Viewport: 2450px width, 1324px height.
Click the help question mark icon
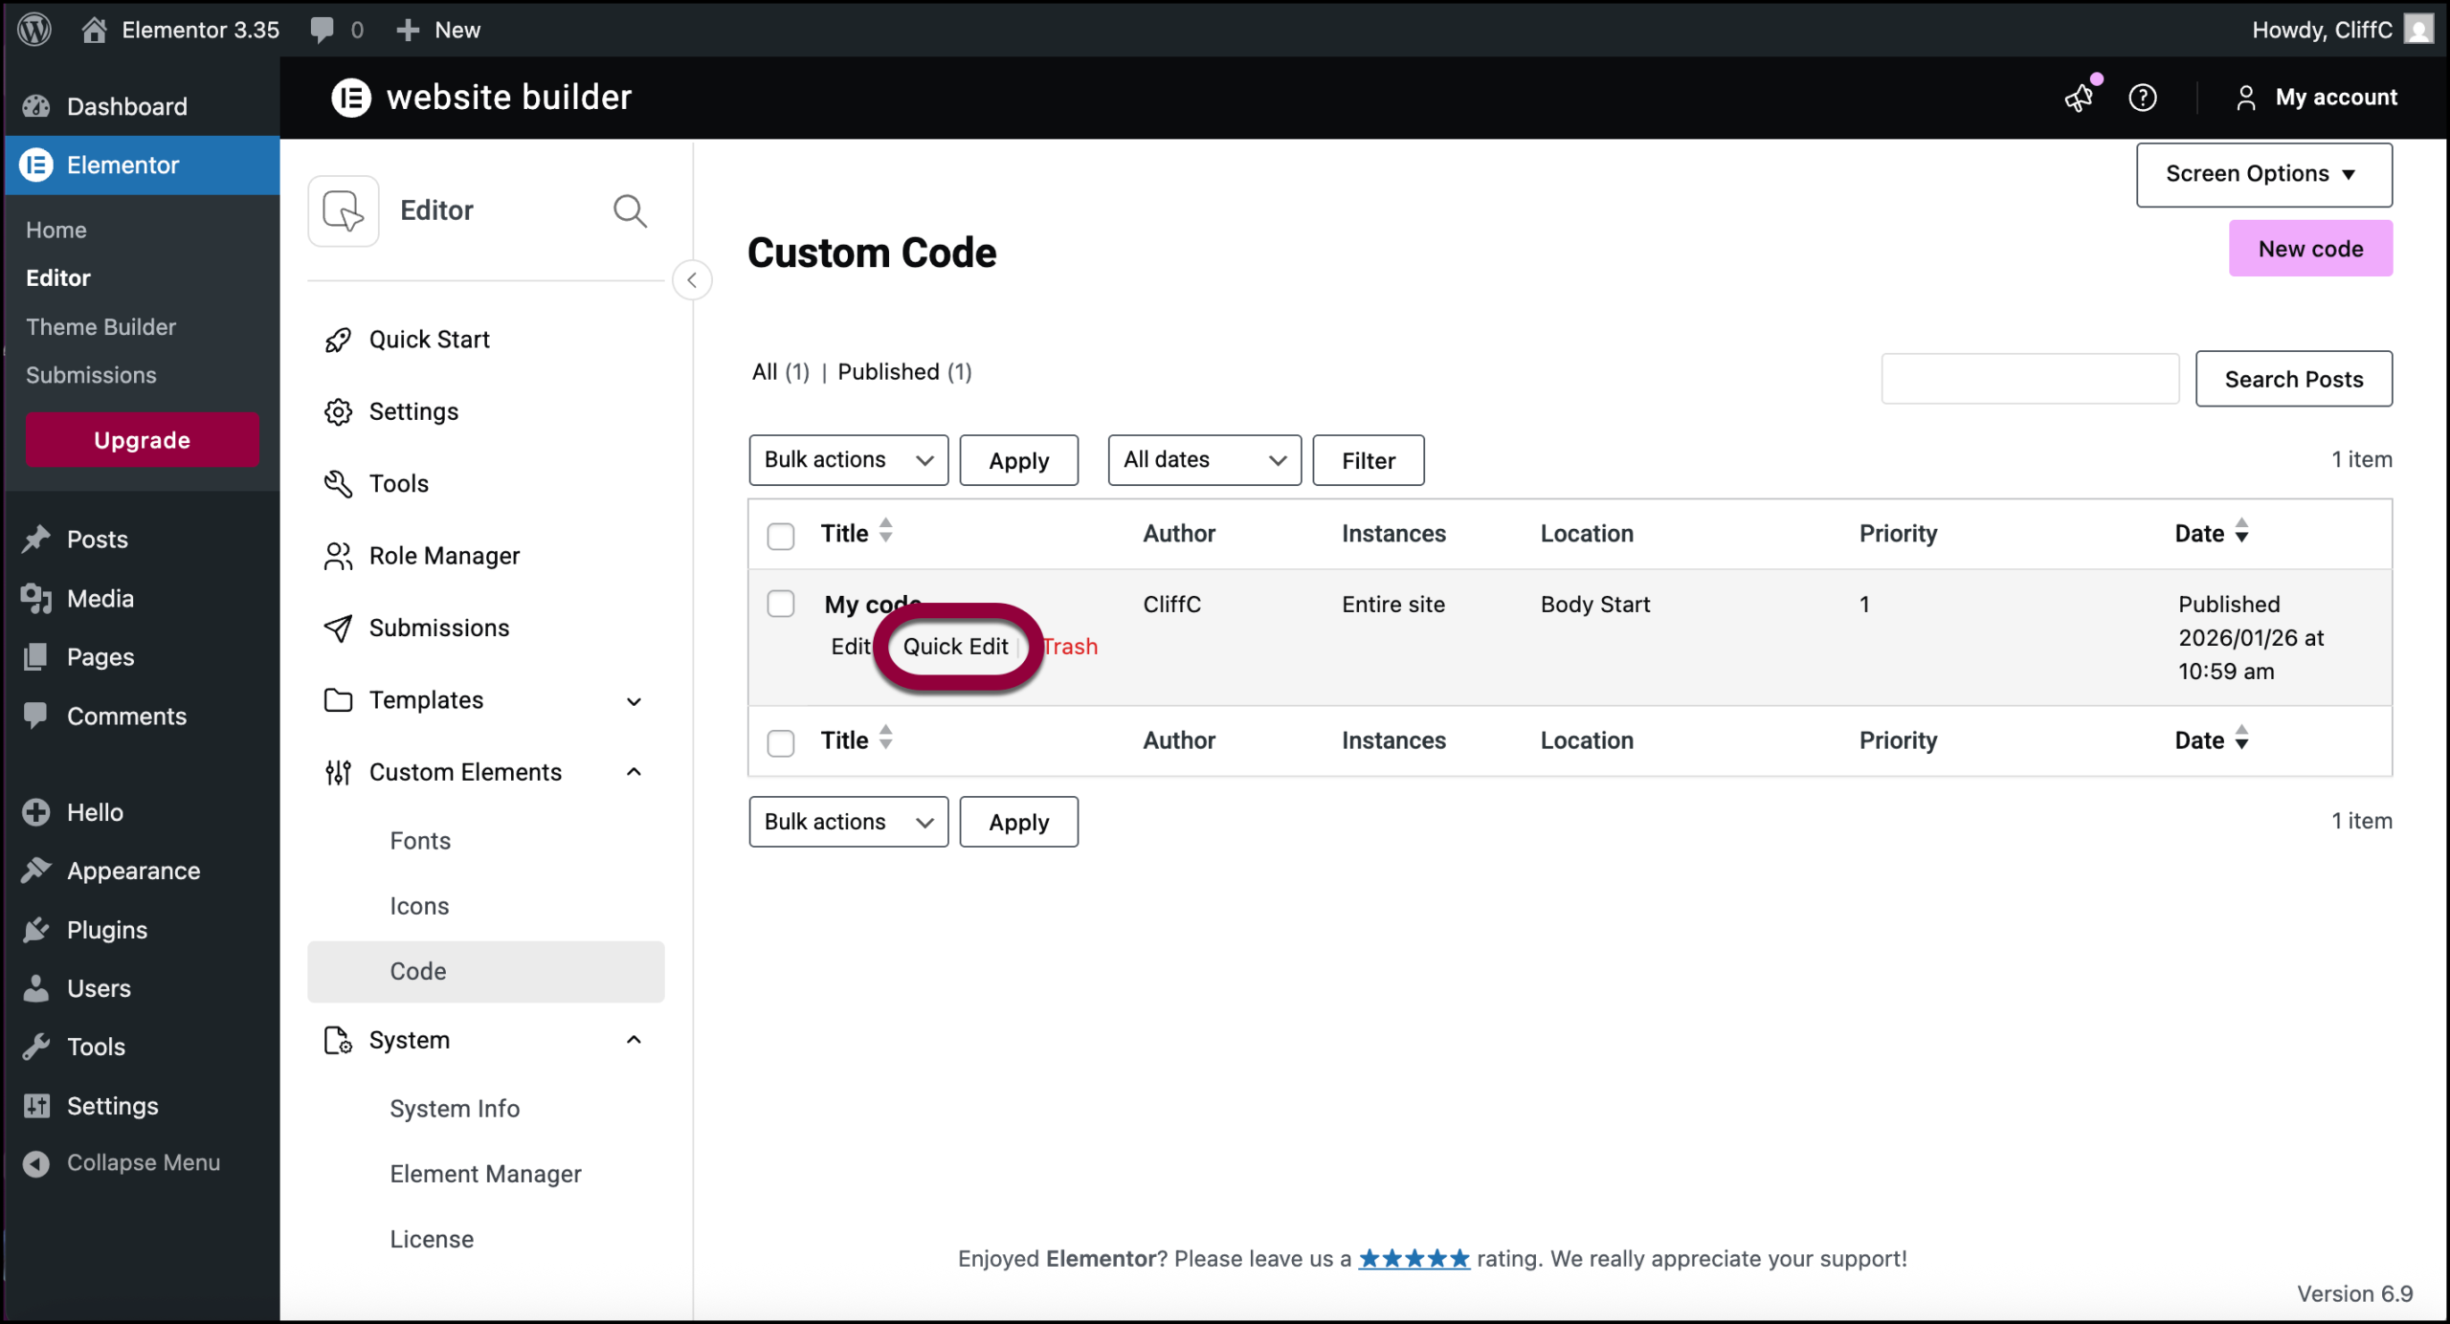pyautogui.click(x=2142, y=97)
